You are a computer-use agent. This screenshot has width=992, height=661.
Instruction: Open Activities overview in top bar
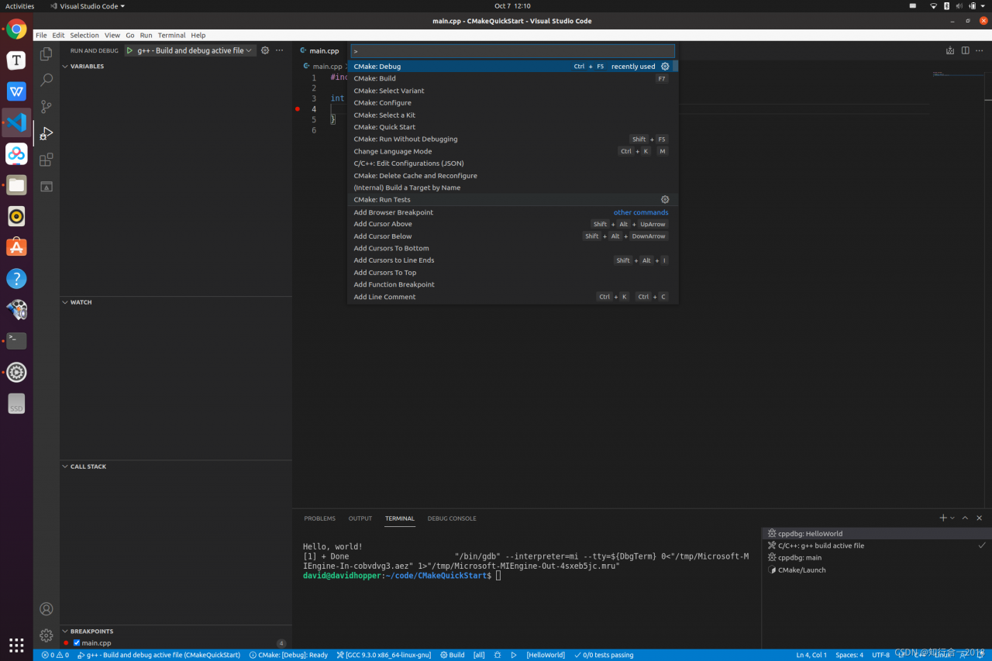(20, 6)
